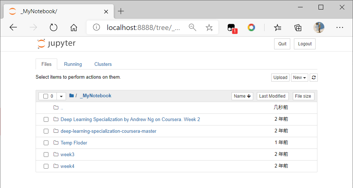The image size is (353, 188).
Task: Click the Upload button
Action: (x=280, y=78)
